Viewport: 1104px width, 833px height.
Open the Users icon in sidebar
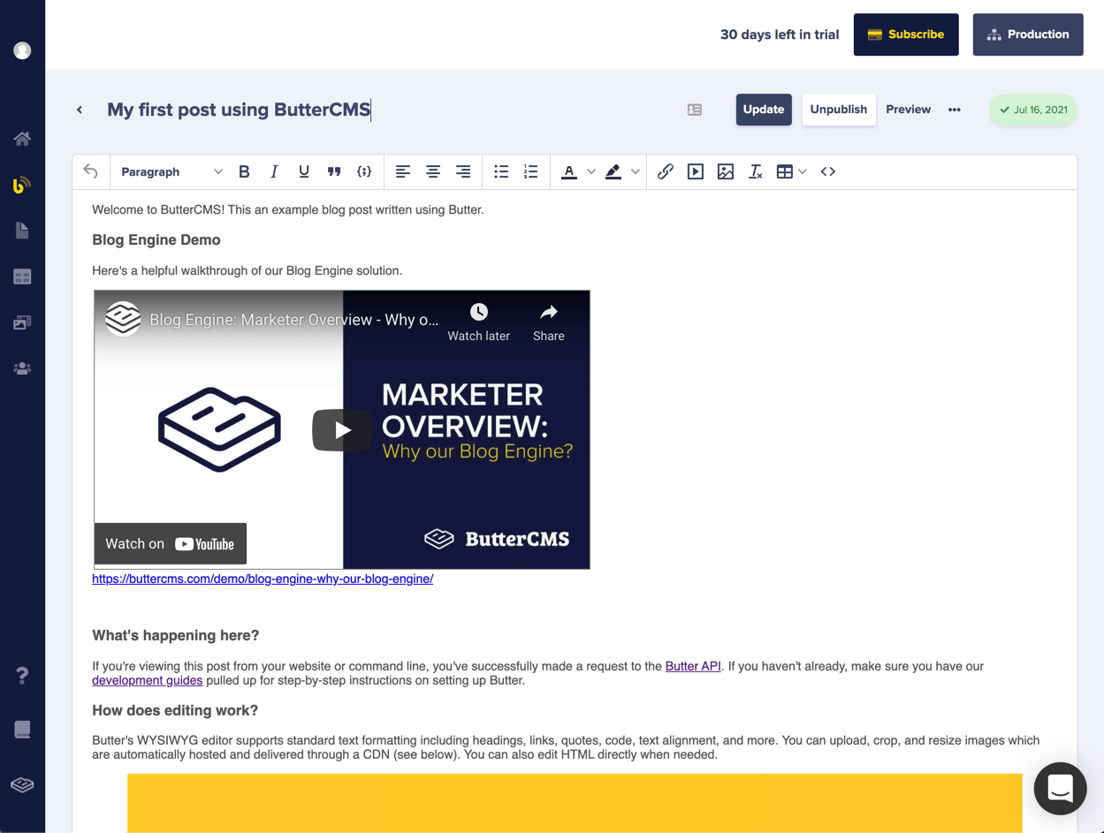(x=22, y=368)
